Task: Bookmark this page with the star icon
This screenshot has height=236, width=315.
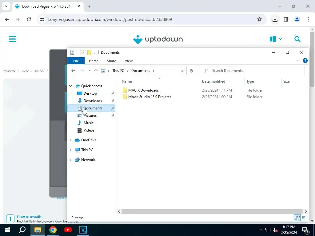Action: click(x=260, y=19)
